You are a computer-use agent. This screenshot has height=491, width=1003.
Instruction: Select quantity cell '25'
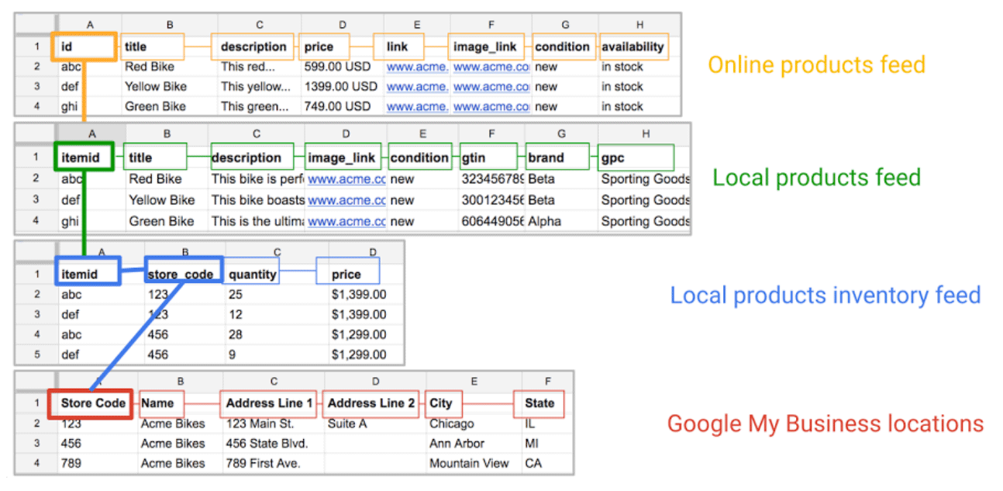coord(236,295)
